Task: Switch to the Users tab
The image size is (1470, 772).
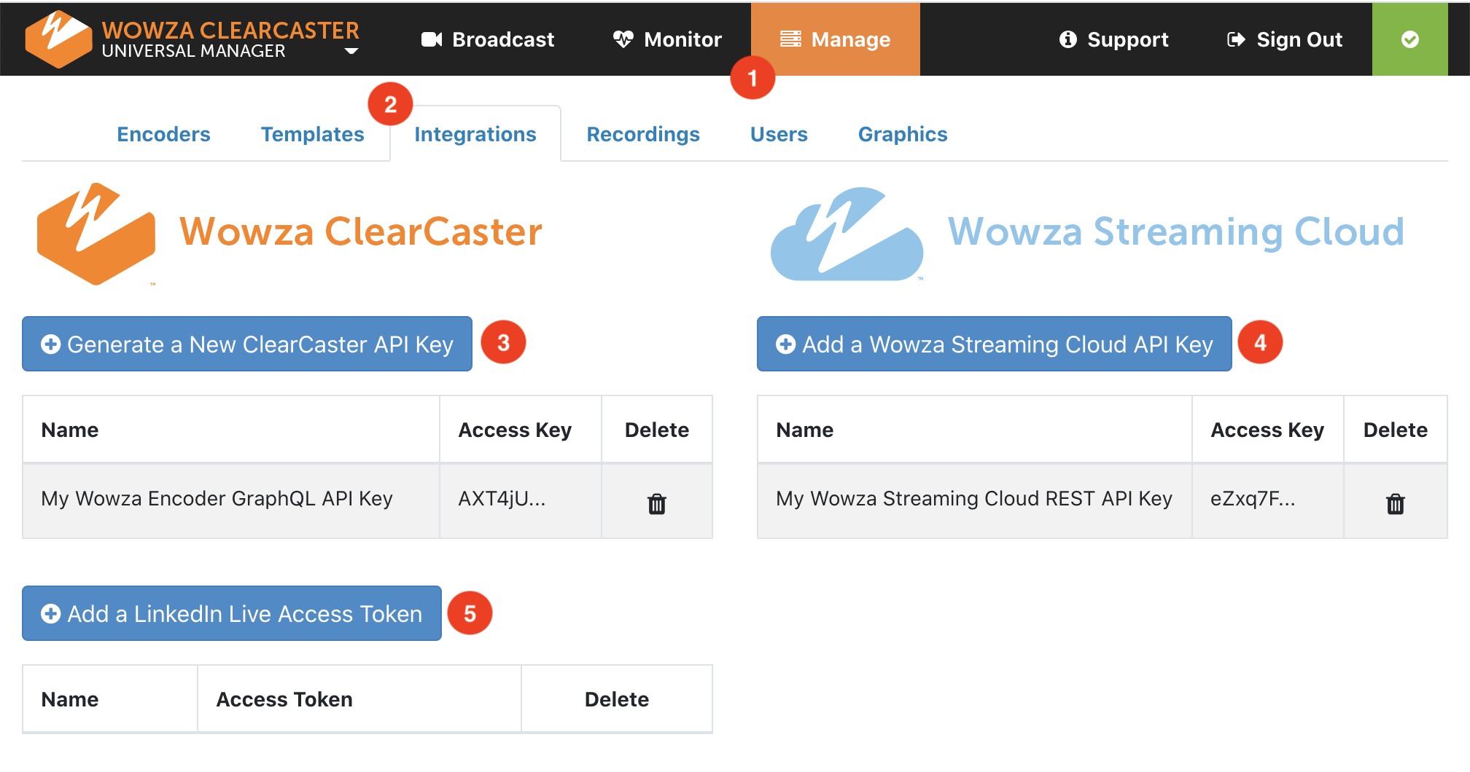Action: pyautogui.click(x=779, y=134)
